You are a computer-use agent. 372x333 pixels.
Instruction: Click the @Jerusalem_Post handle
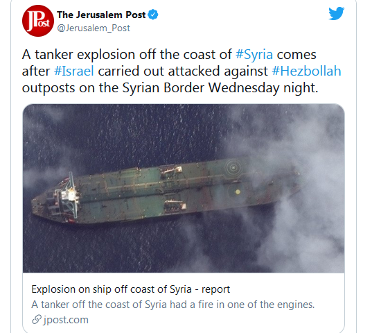(94, 28)
